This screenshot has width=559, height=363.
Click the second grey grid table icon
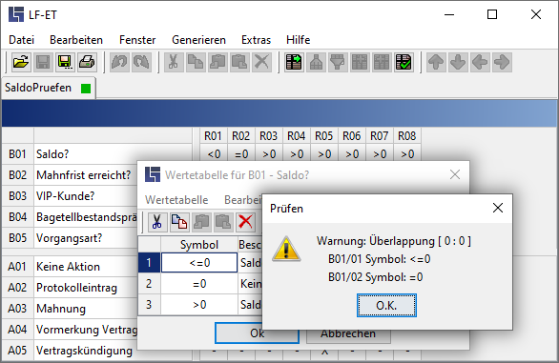(382, 62)
